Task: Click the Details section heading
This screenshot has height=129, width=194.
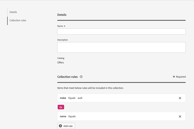Action: point(62,15)
